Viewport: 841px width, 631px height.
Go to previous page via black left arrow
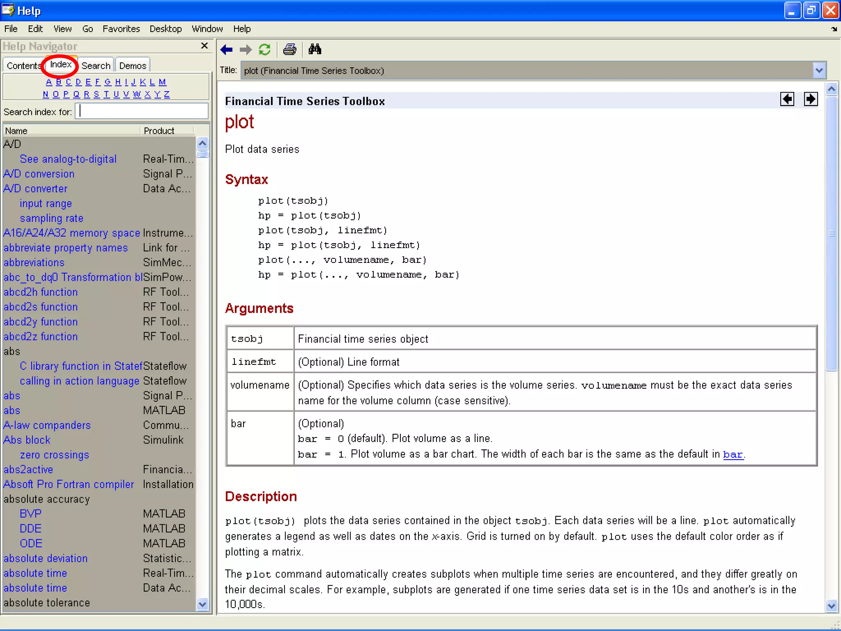[787, 99]
